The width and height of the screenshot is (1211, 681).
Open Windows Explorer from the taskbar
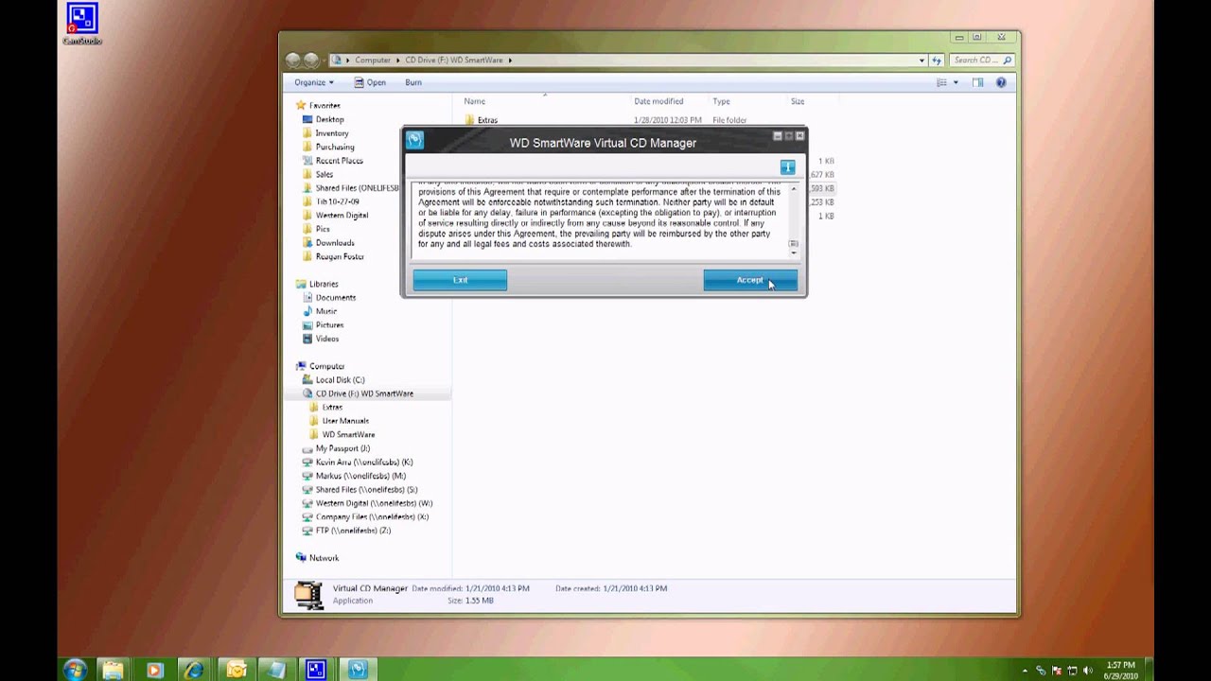113,670
